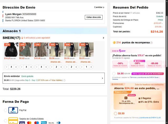Increase quantity of the $9.95 dress

[x=91, y=67]
